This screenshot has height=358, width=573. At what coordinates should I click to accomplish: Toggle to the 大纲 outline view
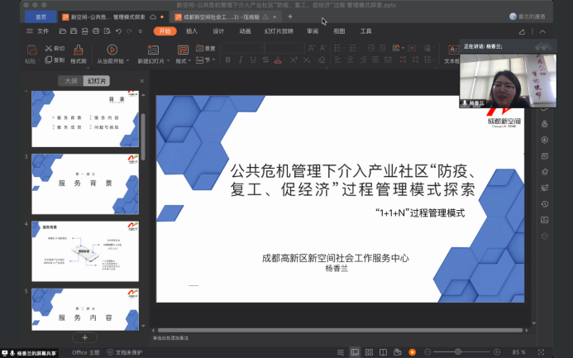pyautogui.click(x=71, y=80)
